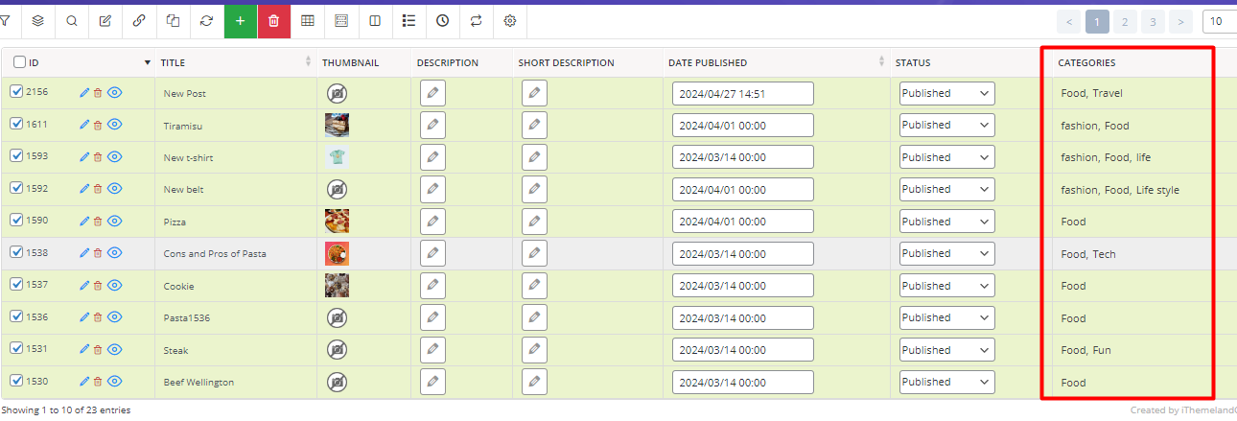Click the layers stack toolbar icon
This screenshot has width=1237, height=421.
(37, 20)
